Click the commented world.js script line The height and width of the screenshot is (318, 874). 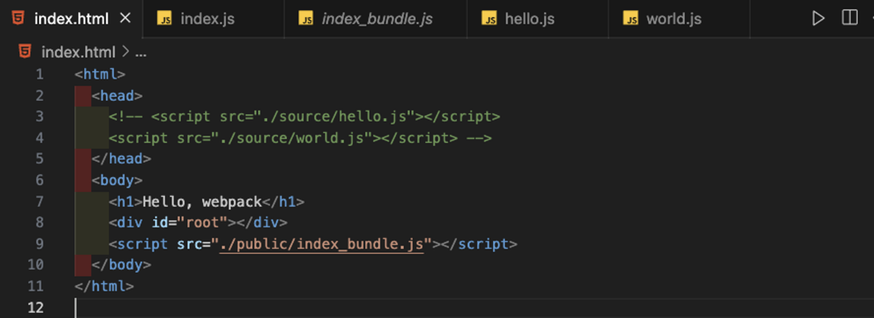tap(300, 138)
